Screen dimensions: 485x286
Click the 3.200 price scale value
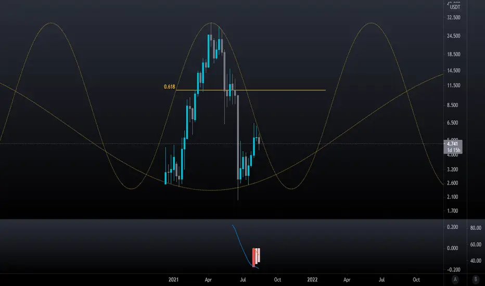click(x=454, y=170)
